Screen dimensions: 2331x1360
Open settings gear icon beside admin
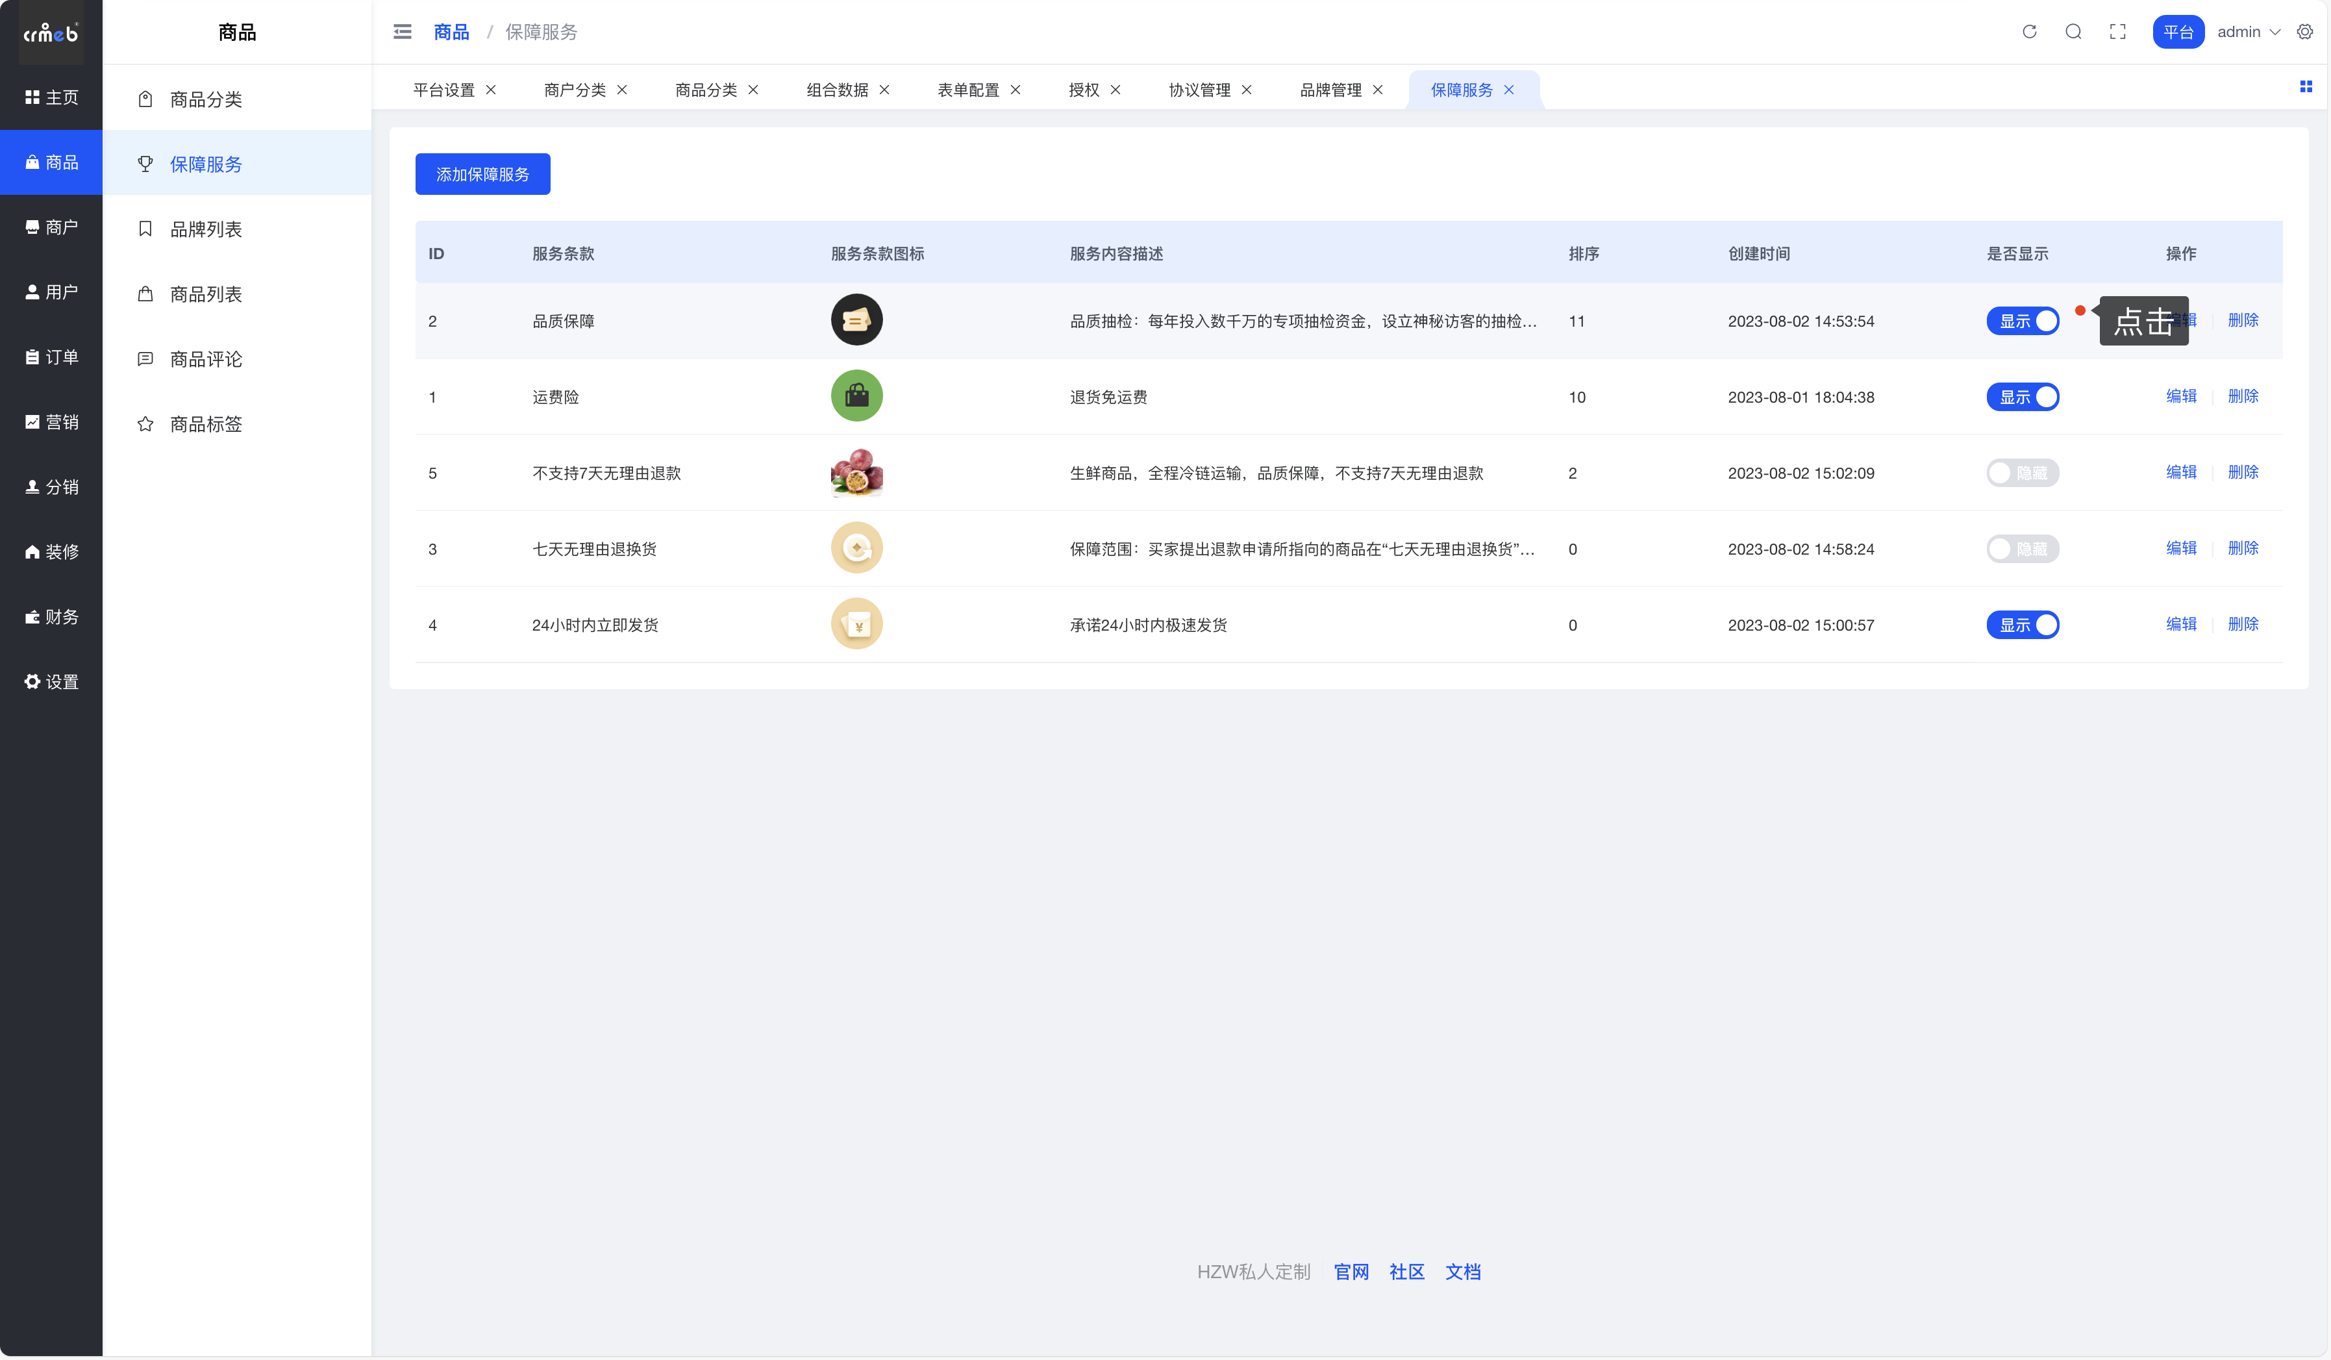[x=2304, y=31]
